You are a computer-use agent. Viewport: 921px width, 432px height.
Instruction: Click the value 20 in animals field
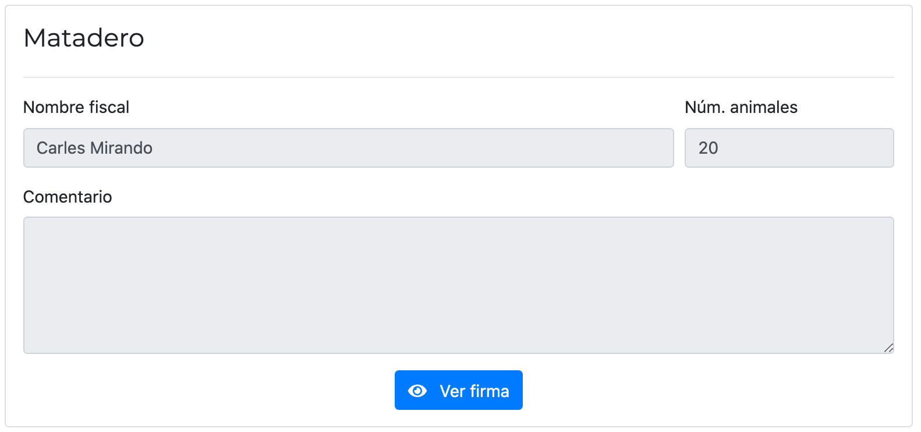pos(709,148)
